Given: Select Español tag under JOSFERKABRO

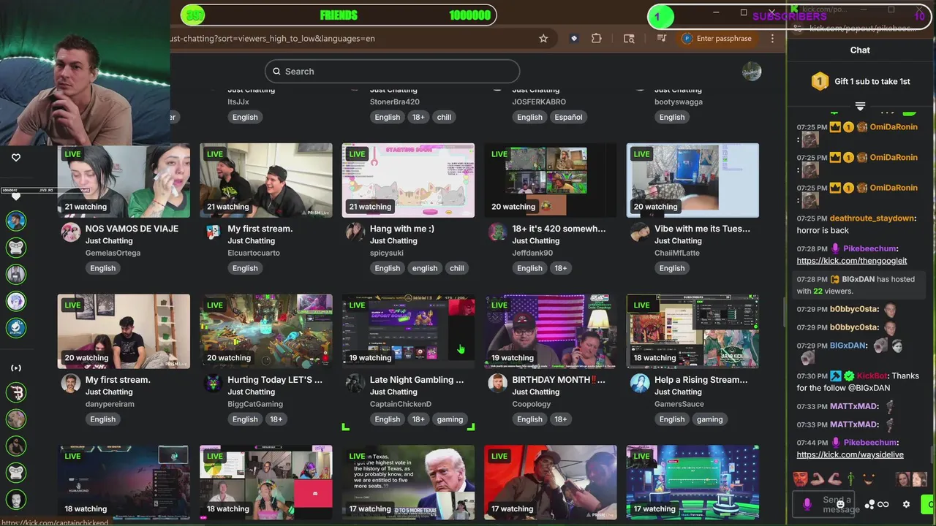Looking at the screenshot, I should click(568, 117).
